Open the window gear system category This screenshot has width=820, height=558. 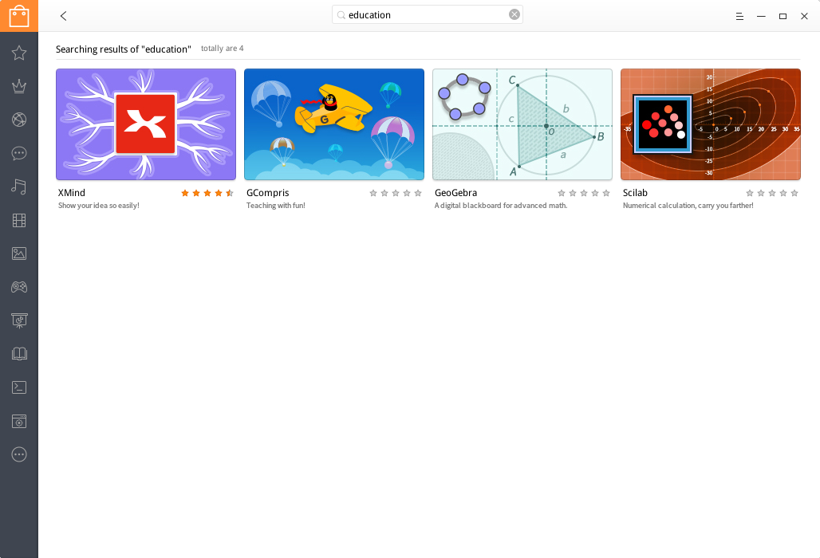(x=19, y=421)
